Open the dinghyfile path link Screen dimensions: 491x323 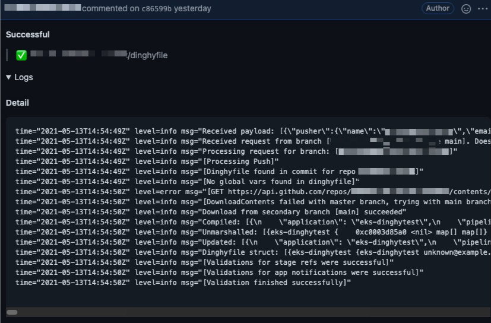147,55
